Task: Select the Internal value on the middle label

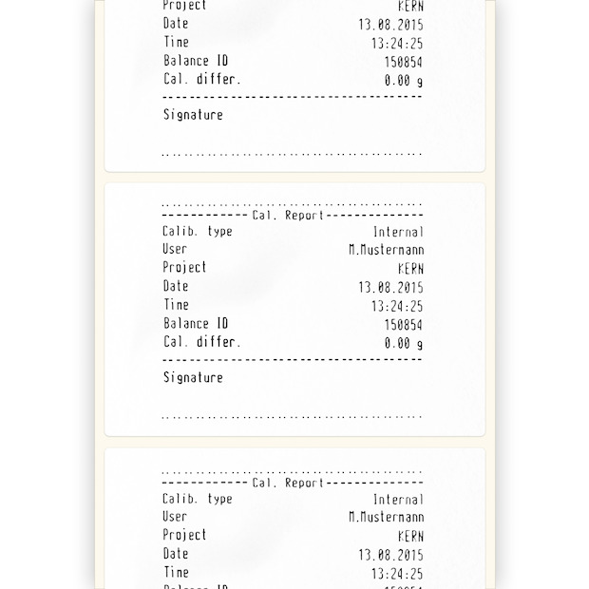Action: click(398, 232)
